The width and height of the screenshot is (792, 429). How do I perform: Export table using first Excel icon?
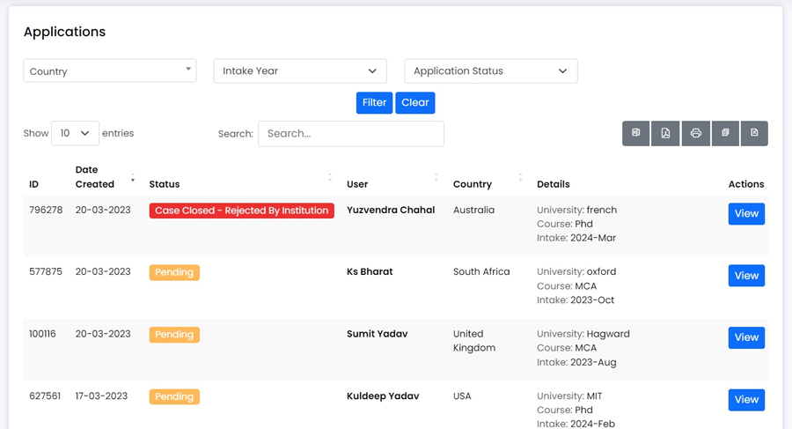(x=636, y=134)
